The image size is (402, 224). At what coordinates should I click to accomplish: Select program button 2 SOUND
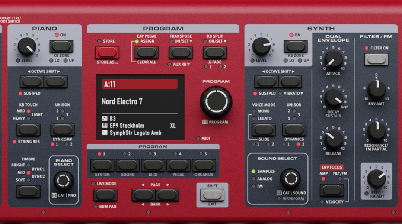pyautogui.click(x=128, y=165)
